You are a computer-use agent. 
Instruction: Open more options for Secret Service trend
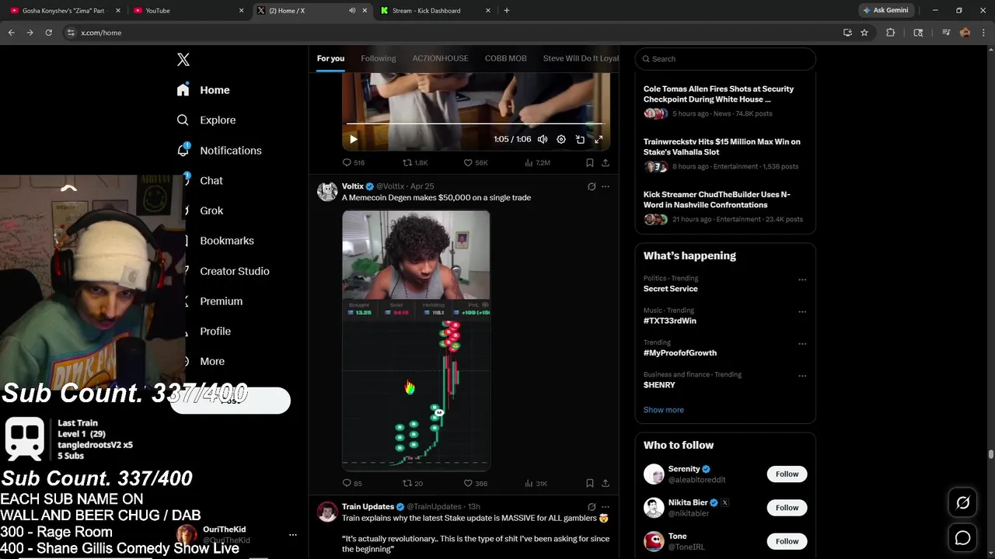pos(802,279)
